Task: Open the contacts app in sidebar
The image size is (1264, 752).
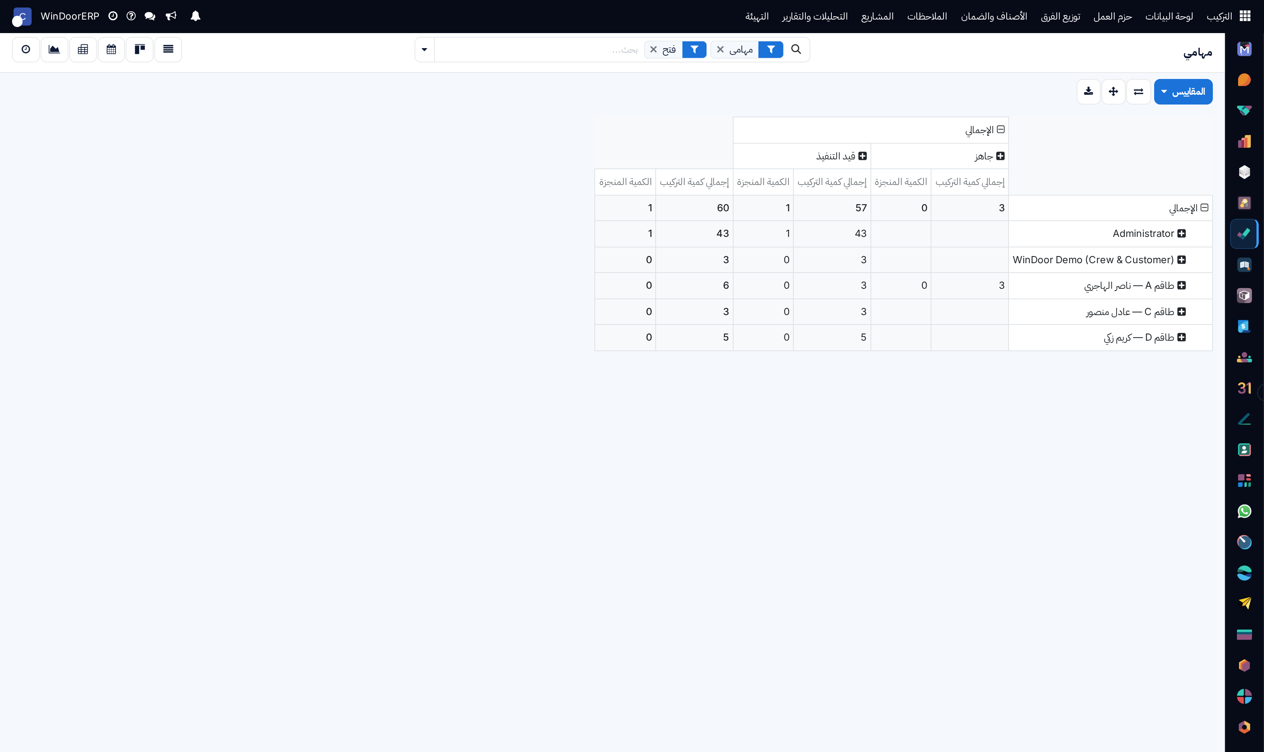Action: point(1244,450)
